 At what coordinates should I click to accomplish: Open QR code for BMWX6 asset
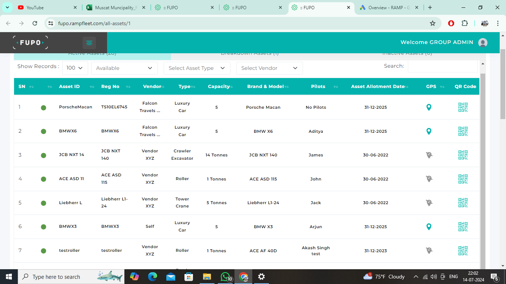click(463, 131)
